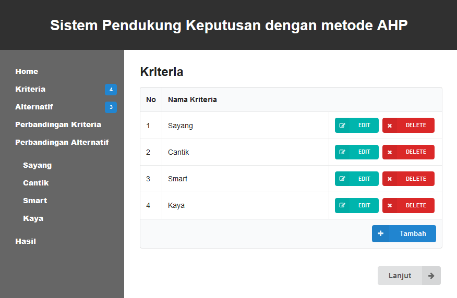457x298 pixels.
Task: Click the Alternatif count badge showing 3
Action: tap(111, 107)
